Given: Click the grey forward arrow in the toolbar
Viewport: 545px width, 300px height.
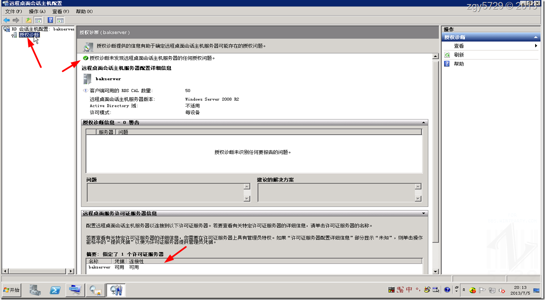Looking at the screenshot, I should tap(16, 20).
